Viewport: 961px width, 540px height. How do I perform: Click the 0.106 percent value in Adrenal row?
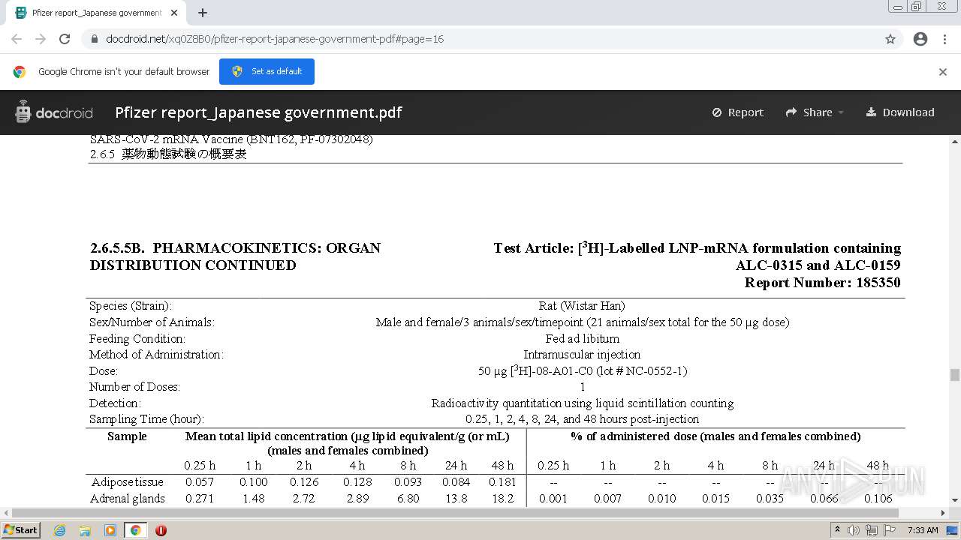[x=878, y=499]
